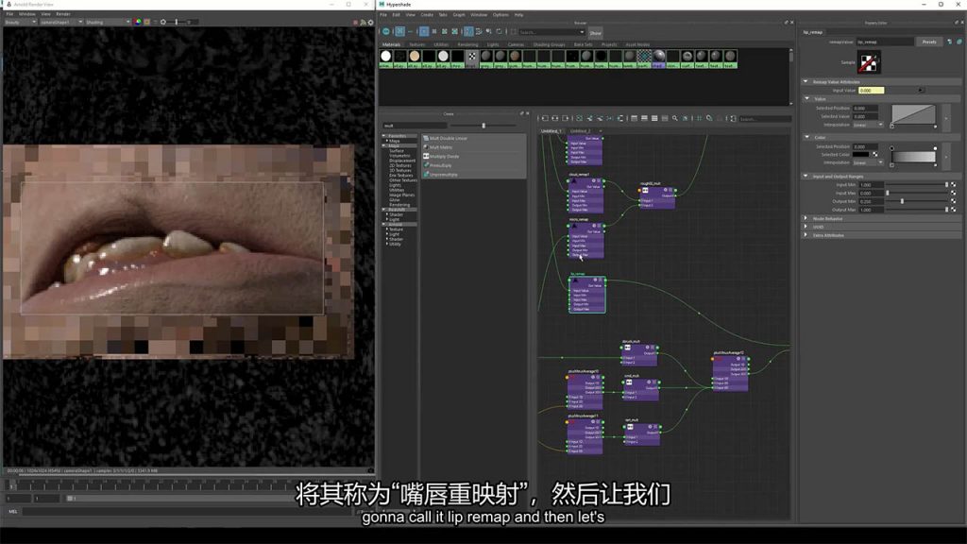
Task: Expand the Arnold Utility category
Action: (x=387, y=245)
